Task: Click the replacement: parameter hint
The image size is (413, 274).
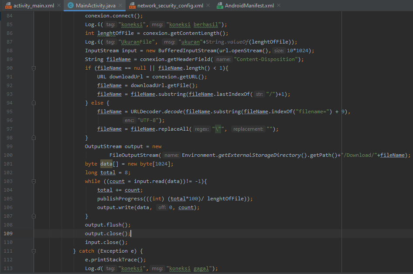Action: click(248, 129)
